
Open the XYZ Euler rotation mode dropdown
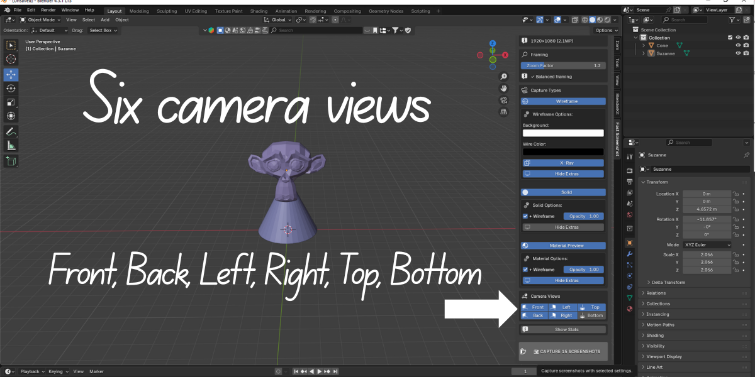707,244
